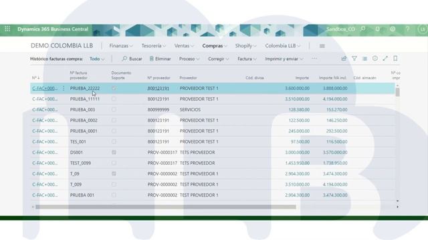Screen dimensions: 428x240
Task: Open vendor number 800123191 in PRUEBA_22222 row
Action: (158, 88)
